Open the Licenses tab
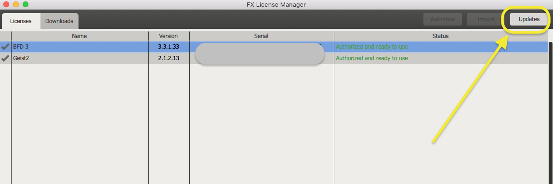 coord(20,21)
